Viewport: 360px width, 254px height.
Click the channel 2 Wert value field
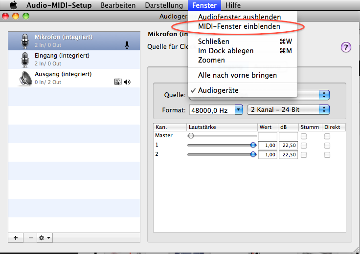point(268,155)
